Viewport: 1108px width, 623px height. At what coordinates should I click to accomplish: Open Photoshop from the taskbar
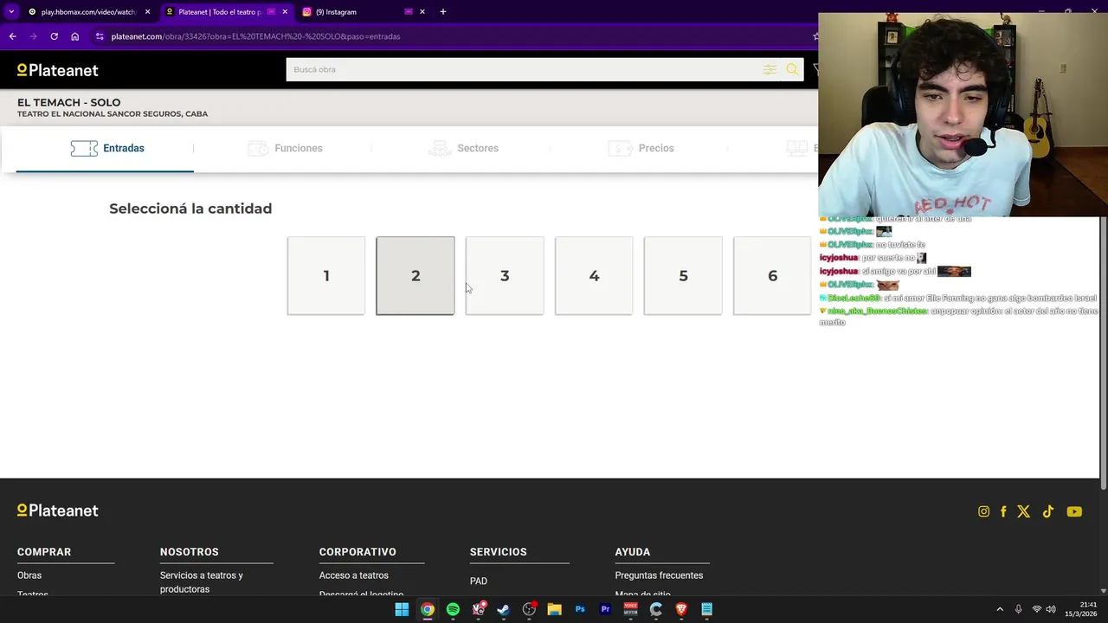click(580, 609)
